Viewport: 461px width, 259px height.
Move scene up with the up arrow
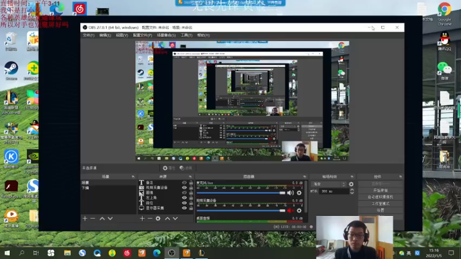(102, 219)
